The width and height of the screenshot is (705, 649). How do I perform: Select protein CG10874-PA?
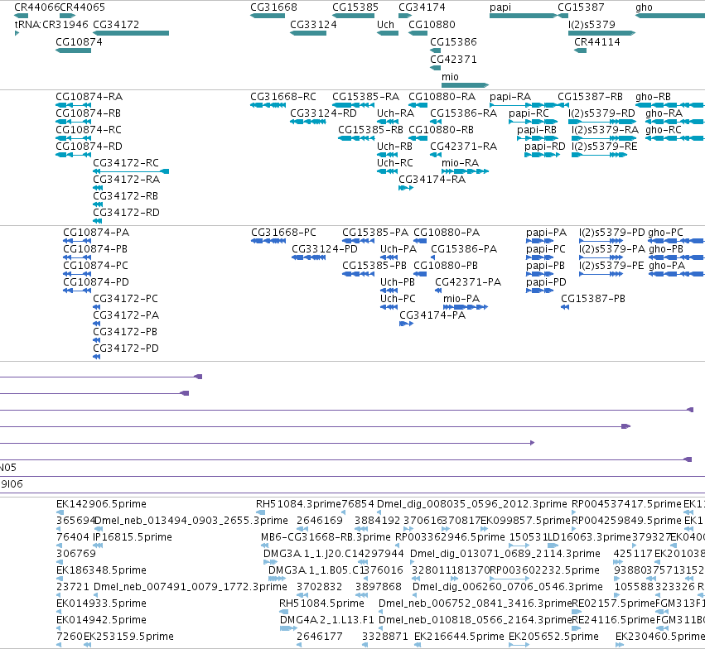click(x=96, y=233)
